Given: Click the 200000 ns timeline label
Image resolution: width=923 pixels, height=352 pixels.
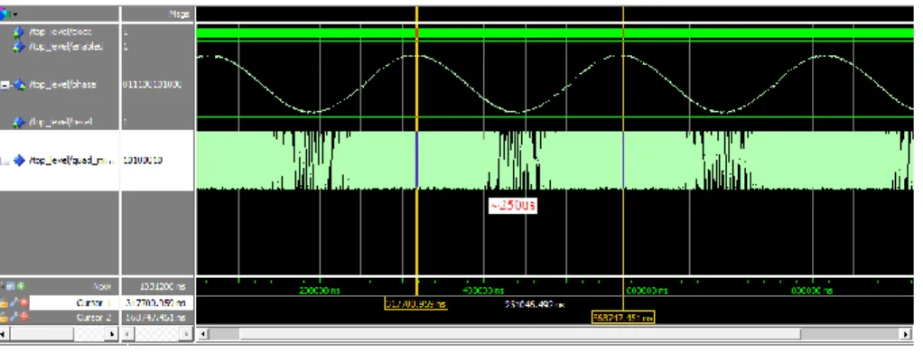Looking at the screenshot, I should 320,291.
